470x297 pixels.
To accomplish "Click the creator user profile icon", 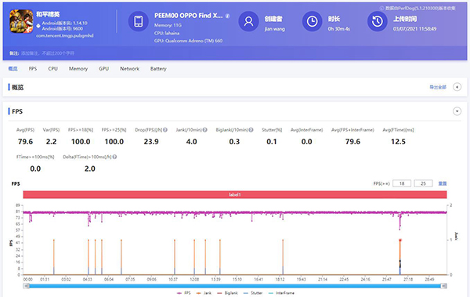I will (248, 21).
